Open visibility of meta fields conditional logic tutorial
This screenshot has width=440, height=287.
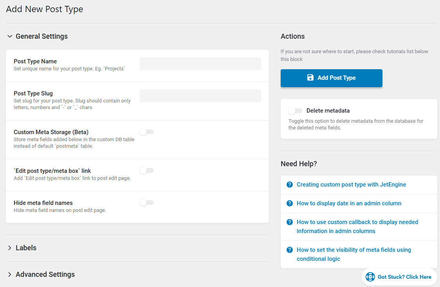[354, 254]
